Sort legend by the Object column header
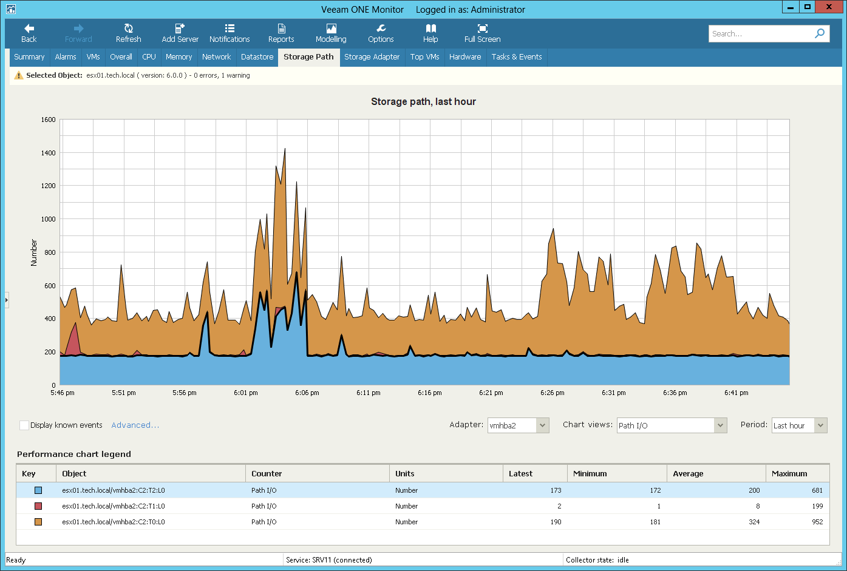This screenshot has height=571, width=847. (151, 473)
